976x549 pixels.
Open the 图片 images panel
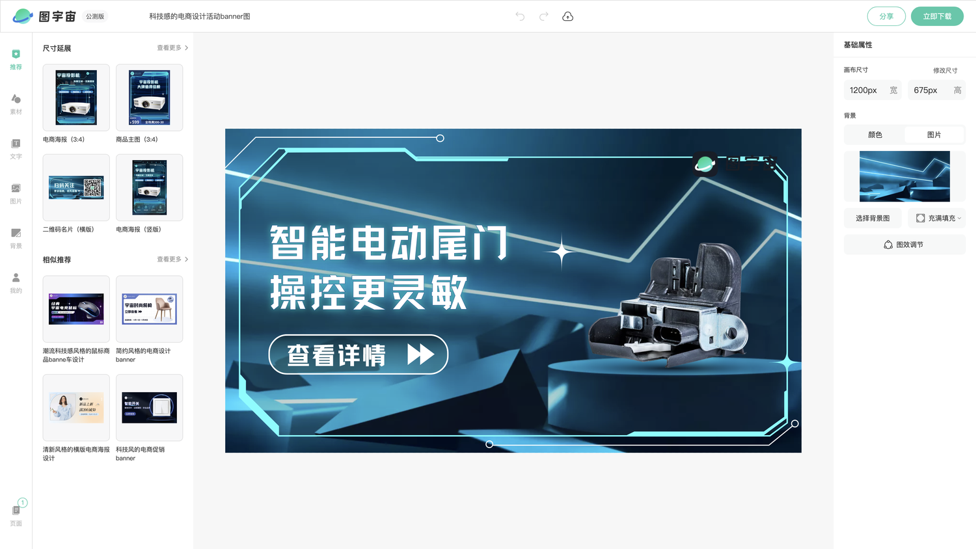pos(16,194)
